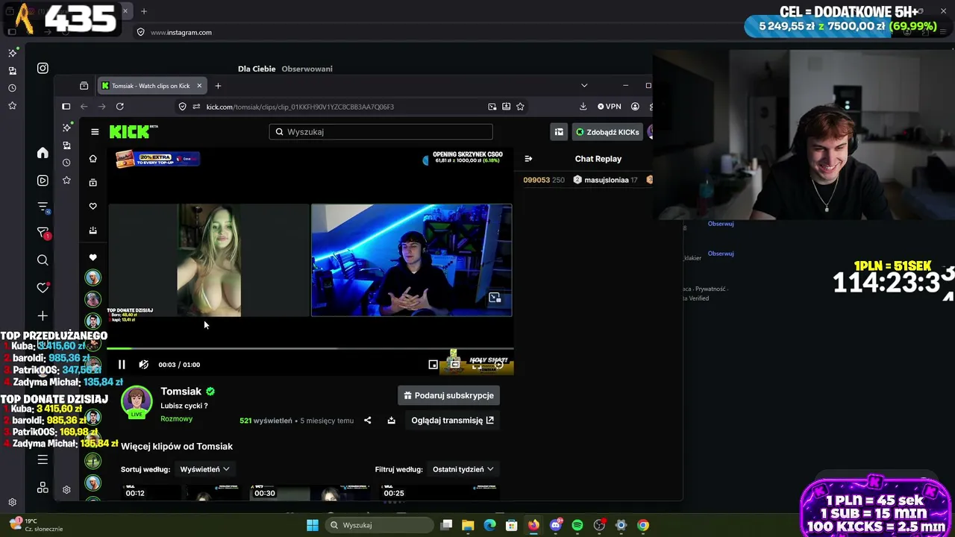Click the Zdobądź KICKs button
The height and width of the screenshot is (537, 955).
pos(607,132)
